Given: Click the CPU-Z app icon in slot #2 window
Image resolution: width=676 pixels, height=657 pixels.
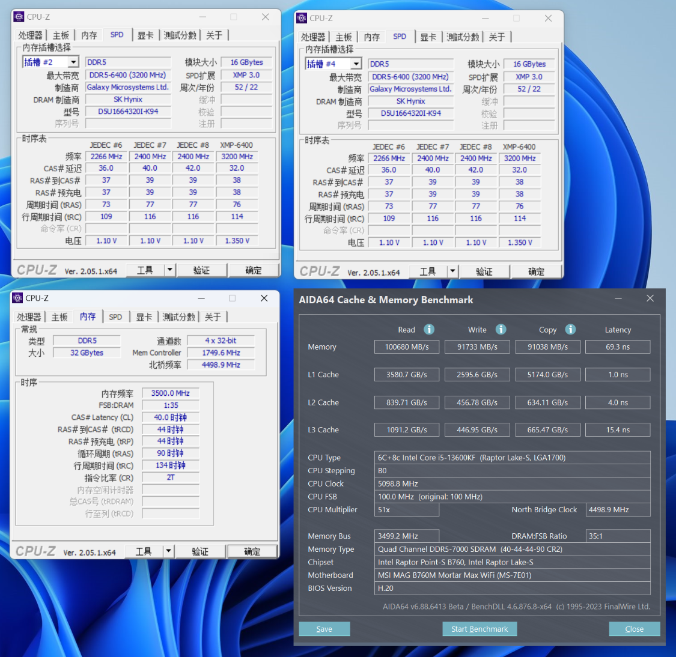Looking at the screenshot, I should coord(19,17).
